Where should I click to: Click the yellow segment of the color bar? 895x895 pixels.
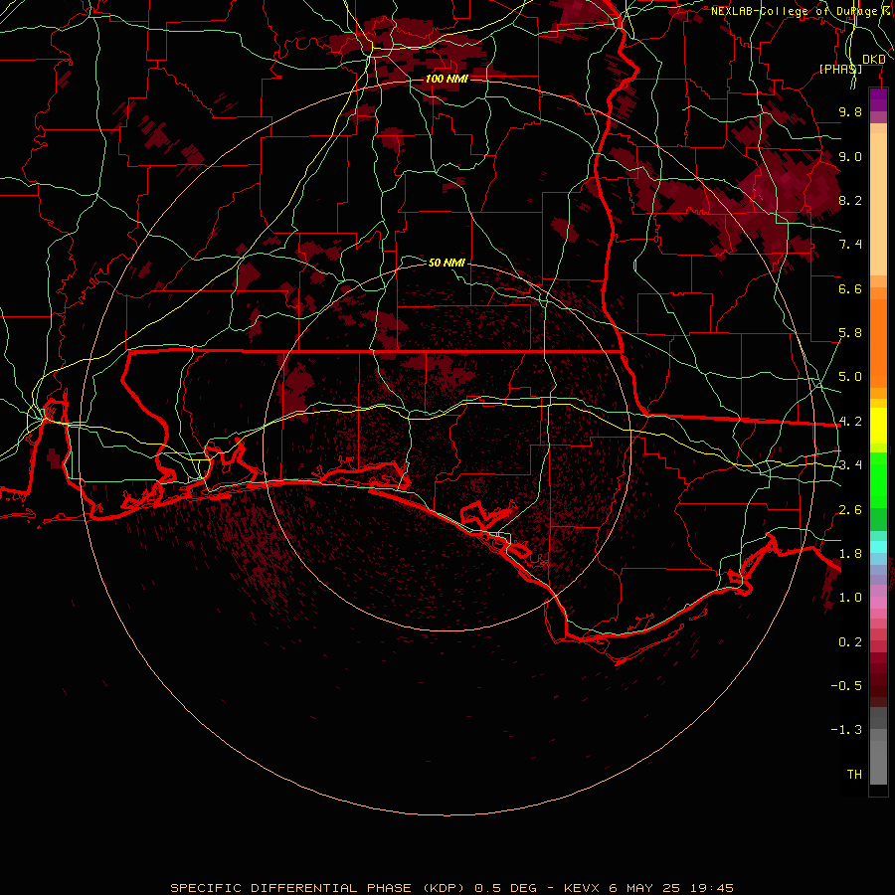coord(878,426)
